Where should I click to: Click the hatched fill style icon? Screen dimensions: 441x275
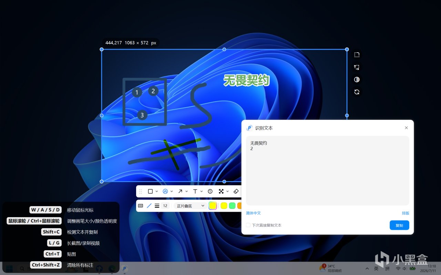pyautogui.click(x=141, y=206)
